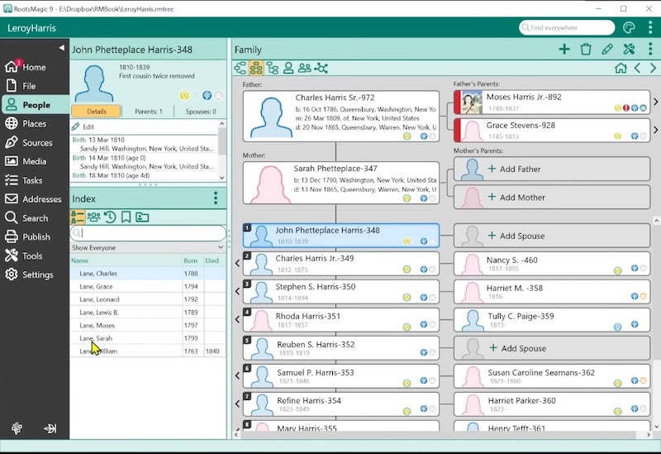
Task: Expand children arrow beside Charles Harris Jr.
Action: coord(238,264)
